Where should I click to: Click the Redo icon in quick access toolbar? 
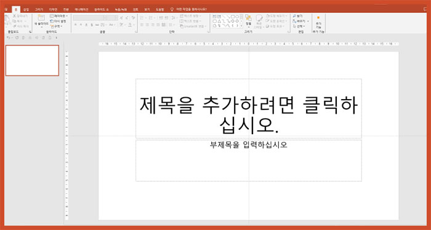(17, 38)
